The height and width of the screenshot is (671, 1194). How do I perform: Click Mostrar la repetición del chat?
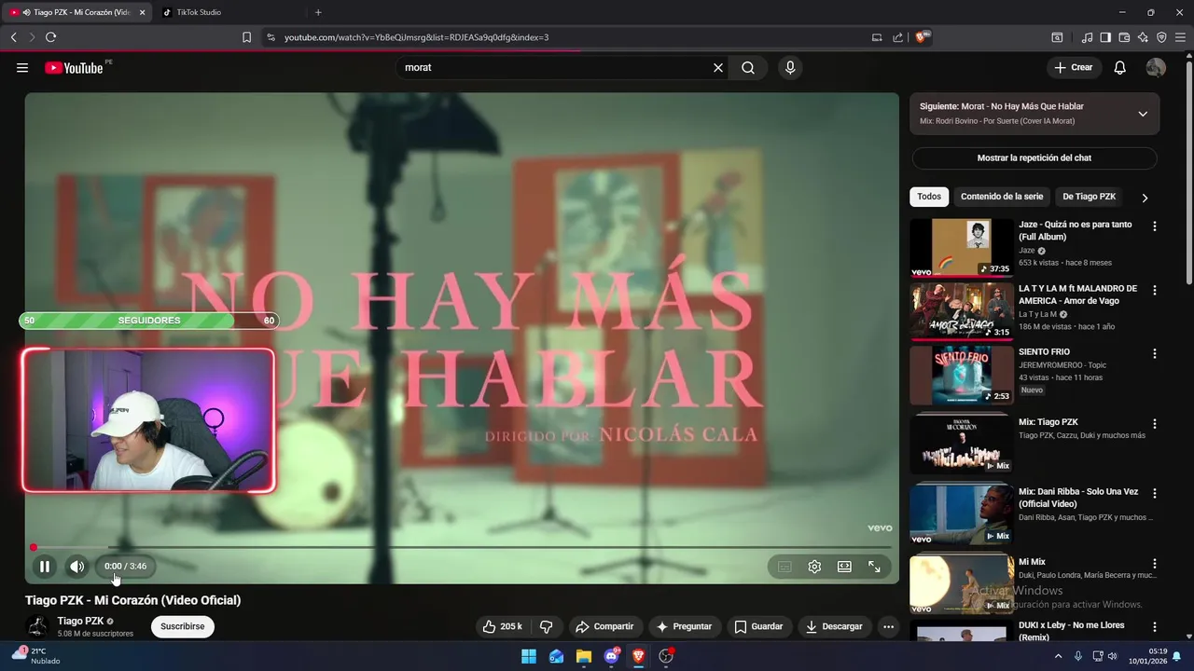tap(1034, 157)
